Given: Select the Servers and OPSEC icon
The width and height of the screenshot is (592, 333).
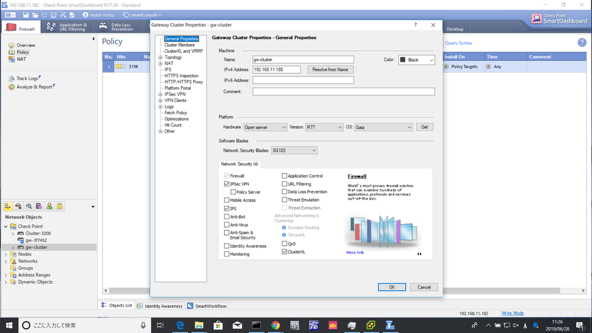Looking at the screenshot, I should pos(39,206).
